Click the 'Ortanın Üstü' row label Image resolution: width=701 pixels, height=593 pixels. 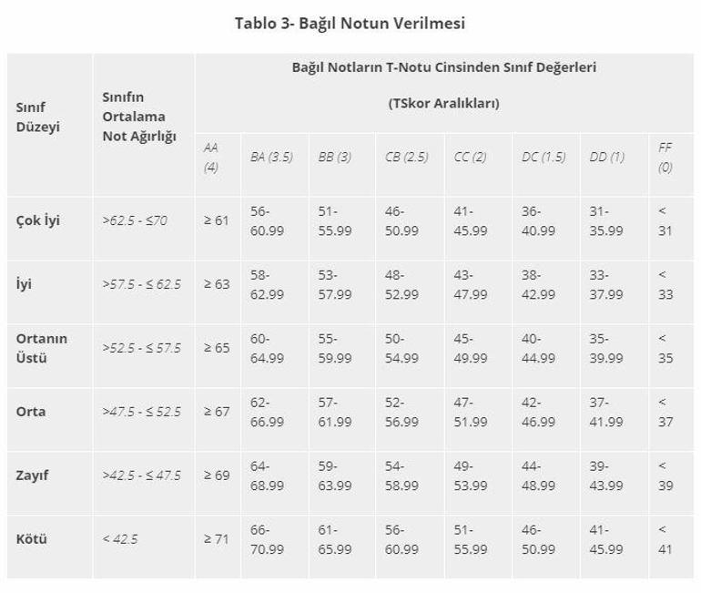pyautogui.click(x=42, y=348)
